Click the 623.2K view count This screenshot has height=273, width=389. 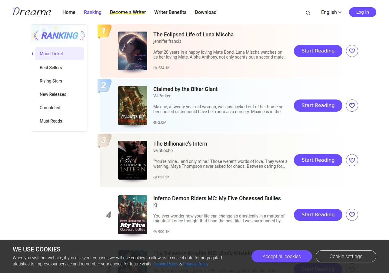click(161, 177)
